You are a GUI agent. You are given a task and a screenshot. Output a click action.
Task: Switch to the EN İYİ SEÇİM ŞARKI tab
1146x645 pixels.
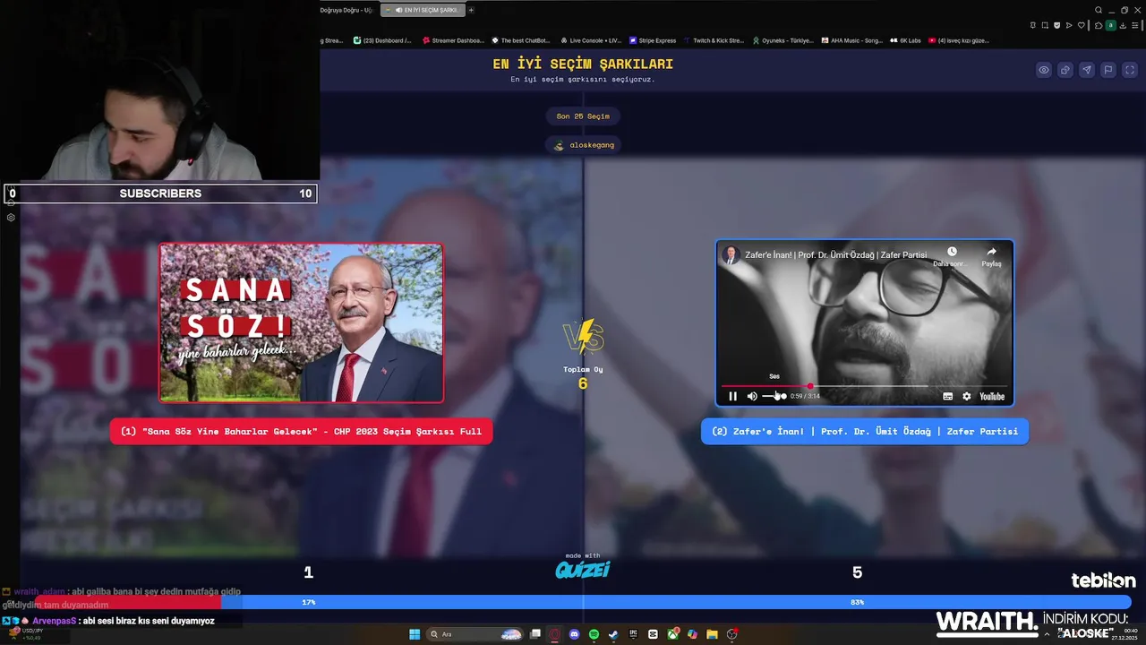tap(423, 10)
